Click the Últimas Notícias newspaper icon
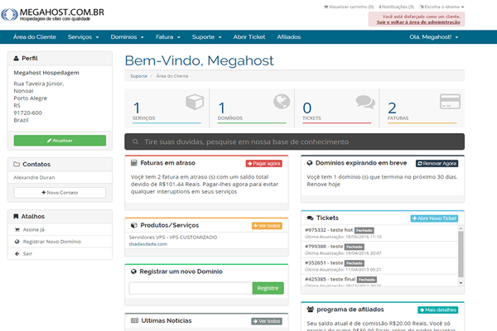 [135, 320]
